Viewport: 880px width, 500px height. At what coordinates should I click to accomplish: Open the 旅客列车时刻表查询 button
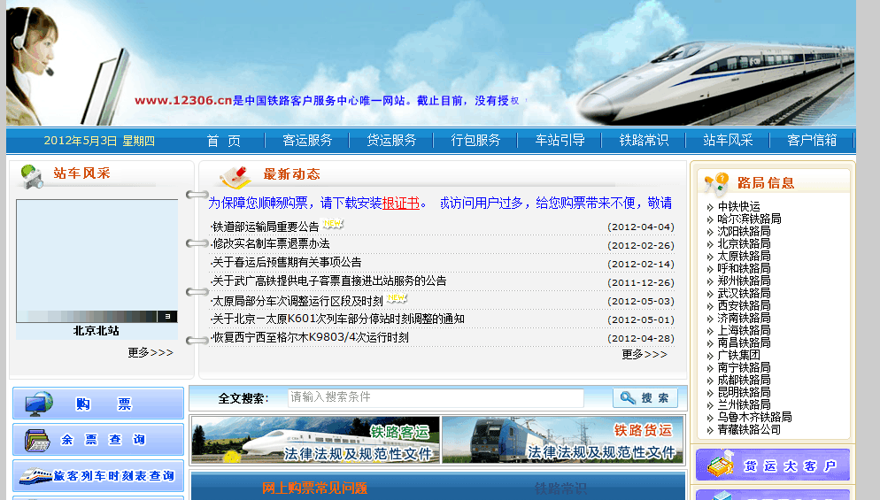98,476
